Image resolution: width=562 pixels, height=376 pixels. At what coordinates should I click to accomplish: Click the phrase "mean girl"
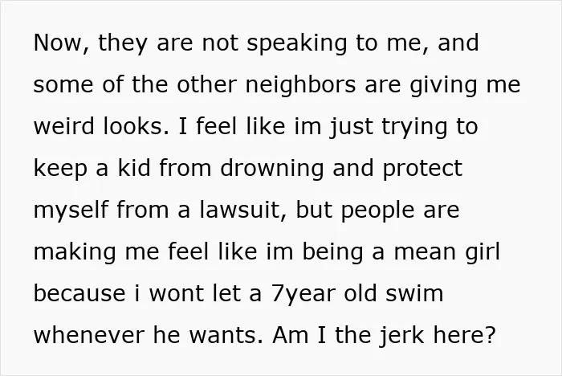tap(446, 252)
